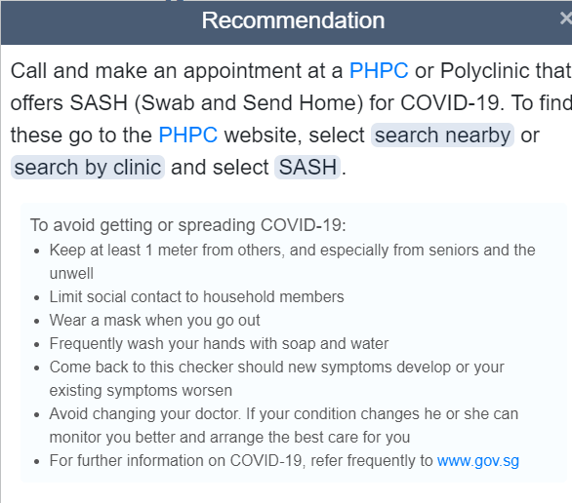Visit the www.gov.sg link
The image size is (572, 503).
click(x=478, y=461)
